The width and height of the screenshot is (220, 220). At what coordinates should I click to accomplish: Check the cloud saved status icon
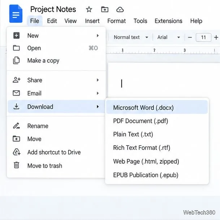(x=120, y=10)
